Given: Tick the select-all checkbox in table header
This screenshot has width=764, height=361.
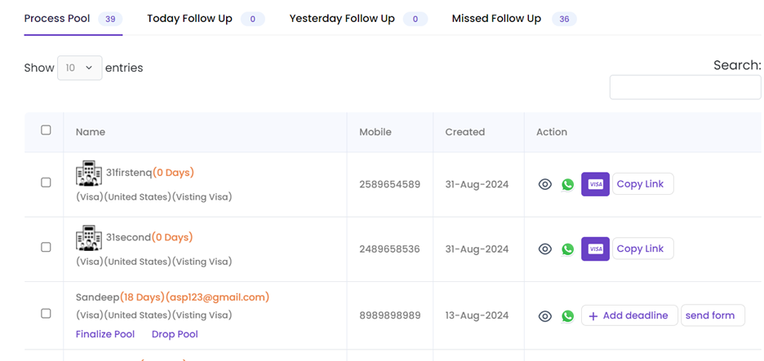Looking at the screenshot, I should click(x=46, y=130).
